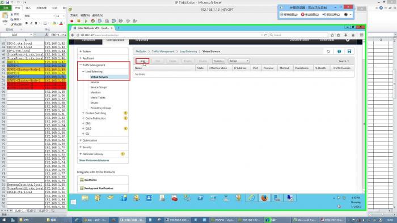Expand the System node
397x223 pixels.
(81, 52)
